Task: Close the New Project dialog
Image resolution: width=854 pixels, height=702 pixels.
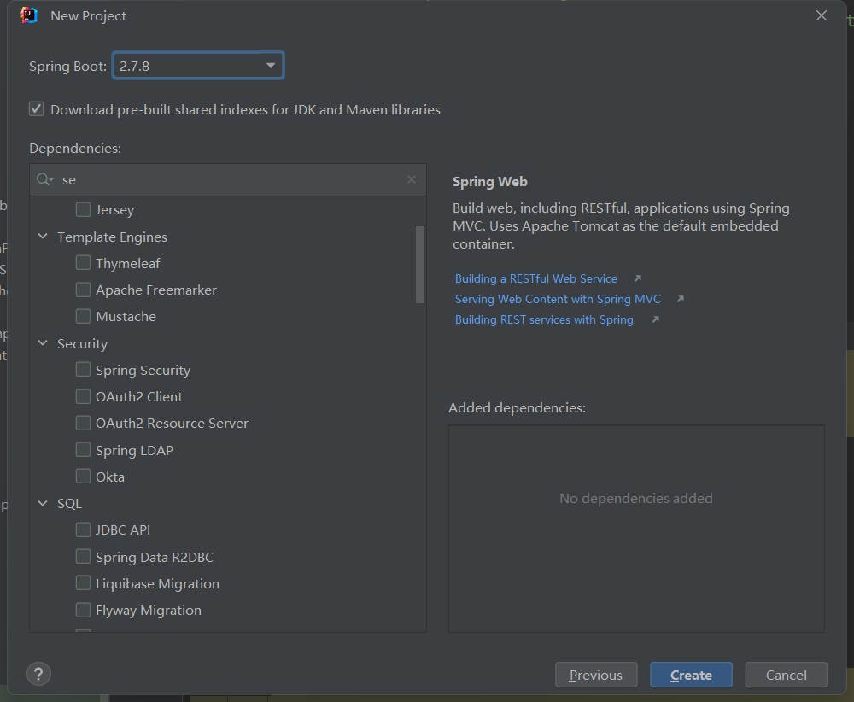Action: (x=822, y=15)
